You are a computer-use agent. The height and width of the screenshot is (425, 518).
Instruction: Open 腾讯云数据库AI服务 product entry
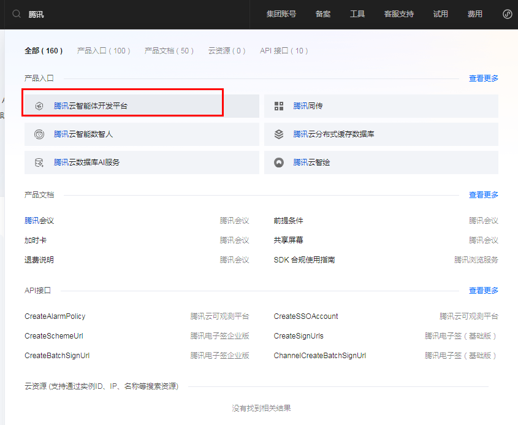(142, 163)
